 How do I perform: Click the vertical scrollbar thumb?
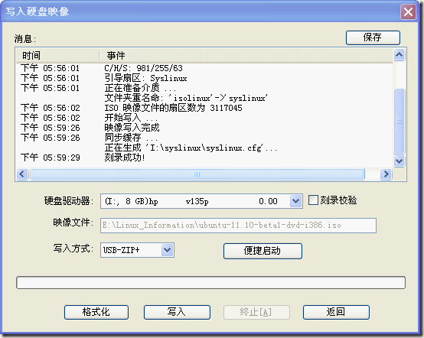[x=399, y=121]
